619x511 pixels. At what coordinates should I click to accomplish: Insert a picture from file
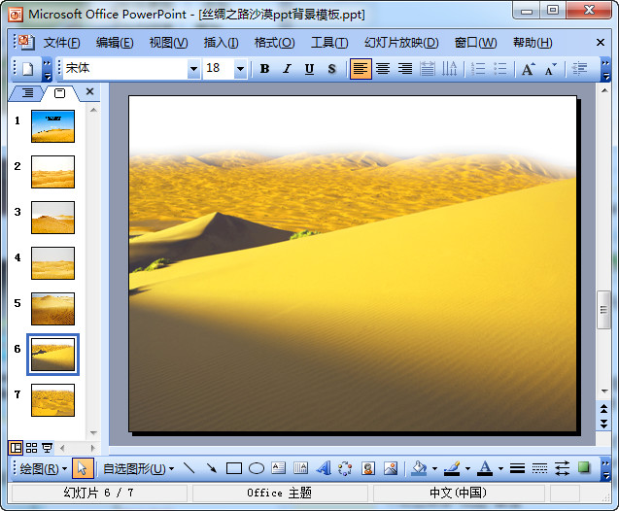click(391, 468)
